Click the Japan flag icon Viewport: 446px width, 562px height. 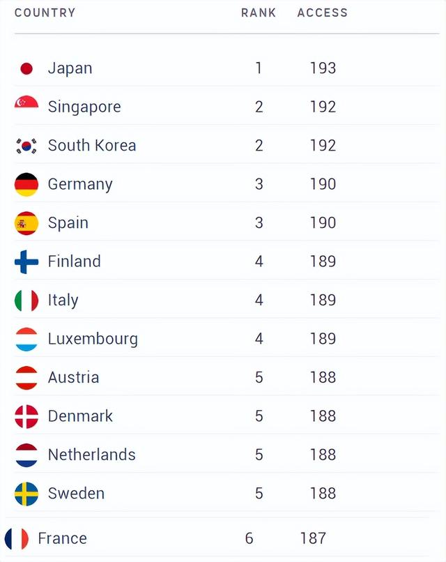26,68
